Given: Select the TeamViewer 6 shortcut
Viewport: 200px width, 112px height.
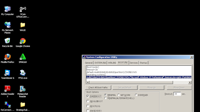Looking at the screenshot, I should (7, 73).
